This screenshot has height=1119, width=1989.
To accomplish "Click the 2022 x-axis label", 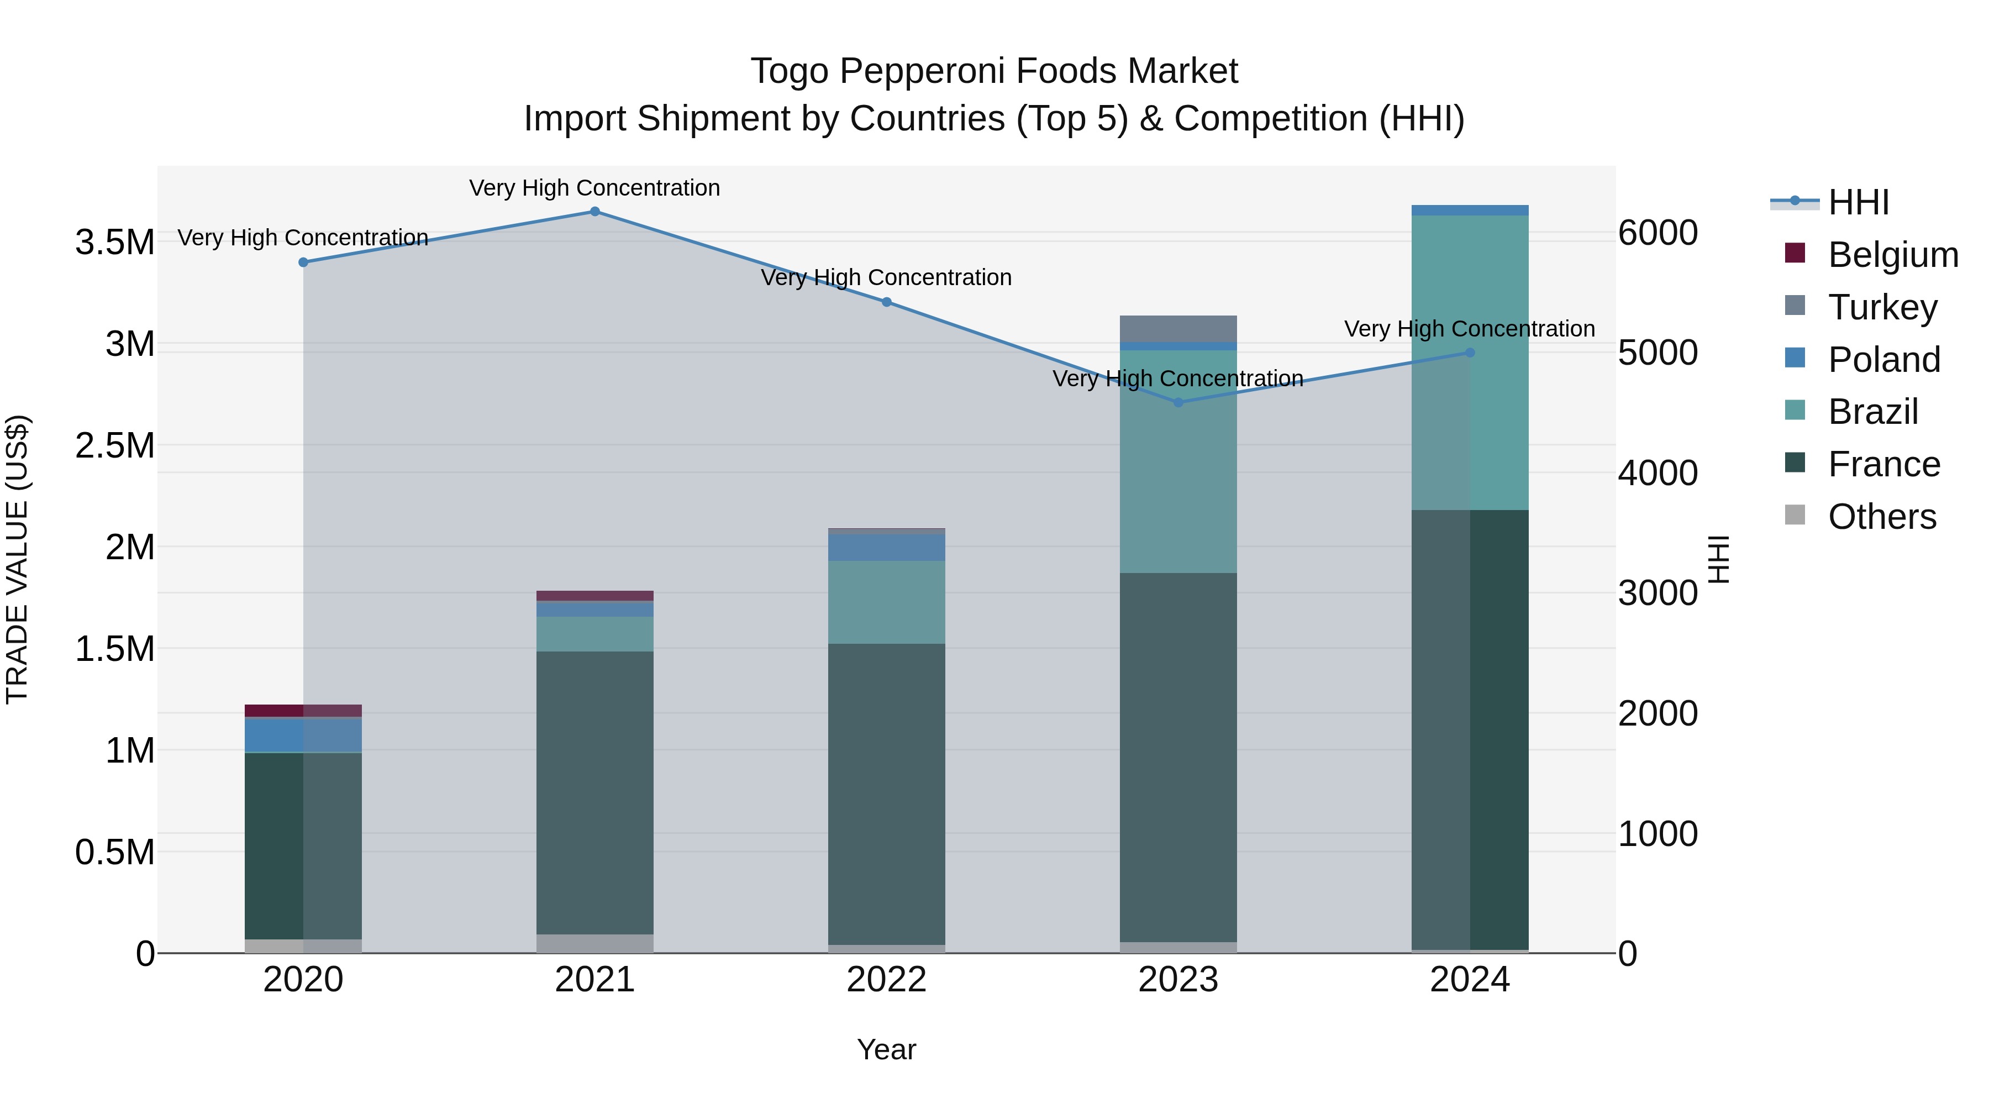I will point(886,980).
